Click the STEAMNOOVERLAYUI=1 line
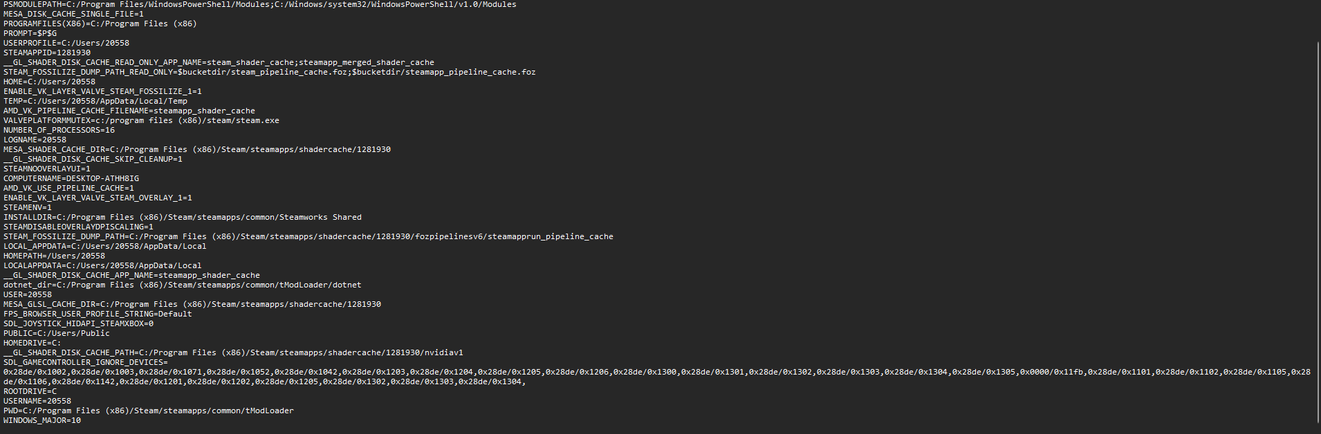This screenshot has height=434, width=1321. click(47, 169)
